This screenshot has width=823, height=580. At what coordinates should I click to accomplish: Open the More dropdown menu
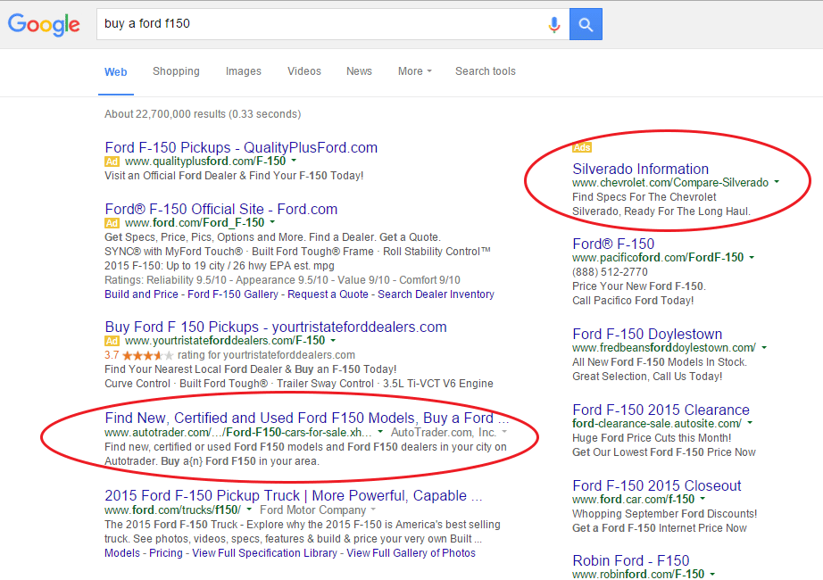pos(415,71)
